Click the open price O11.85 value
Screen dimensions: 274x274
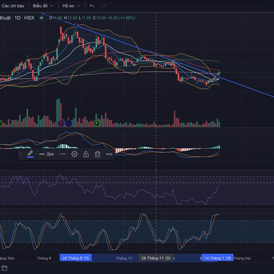tap(56, 18)
